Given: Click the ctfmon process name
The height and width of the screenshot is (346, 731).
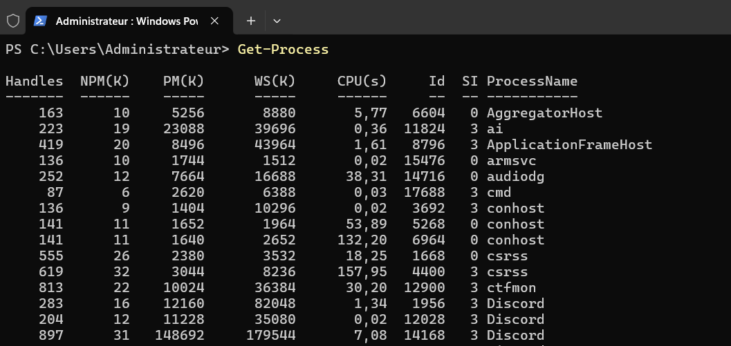Looking at the screenshot, I should pos(511,287).
